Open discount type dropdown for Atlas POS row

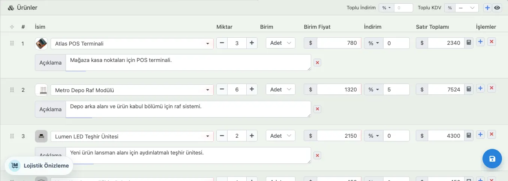373,43
